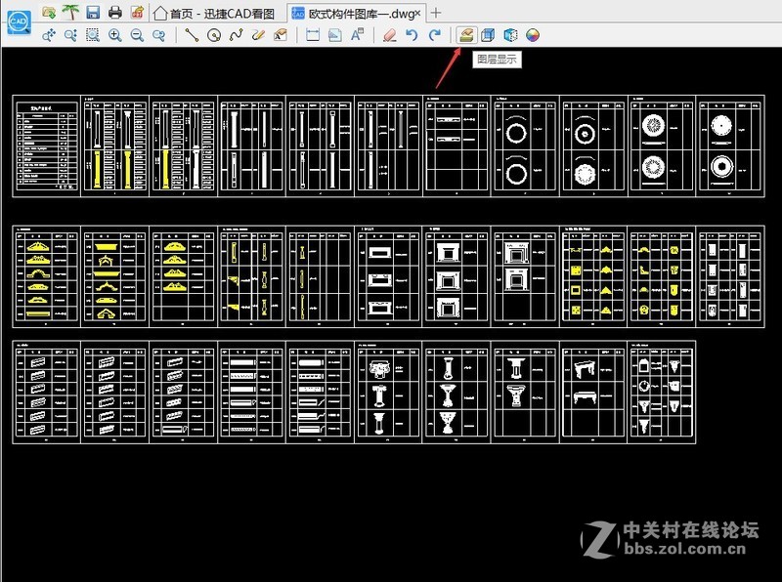
Task: Click the Print icon
Action: [x=115, y=13]
